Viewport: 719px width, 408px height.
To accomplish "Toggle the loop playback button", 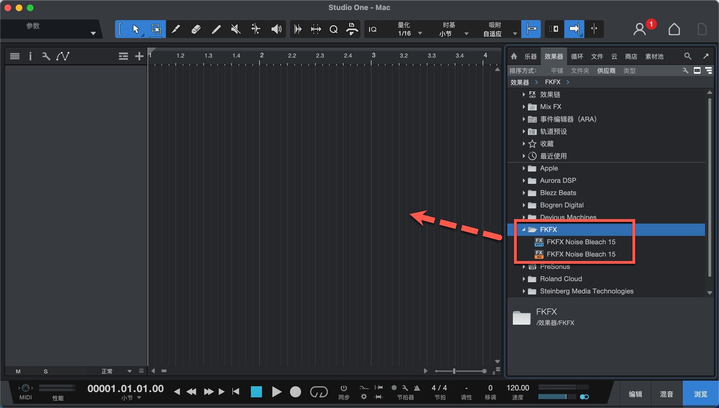I will click(x=319, y=392).
